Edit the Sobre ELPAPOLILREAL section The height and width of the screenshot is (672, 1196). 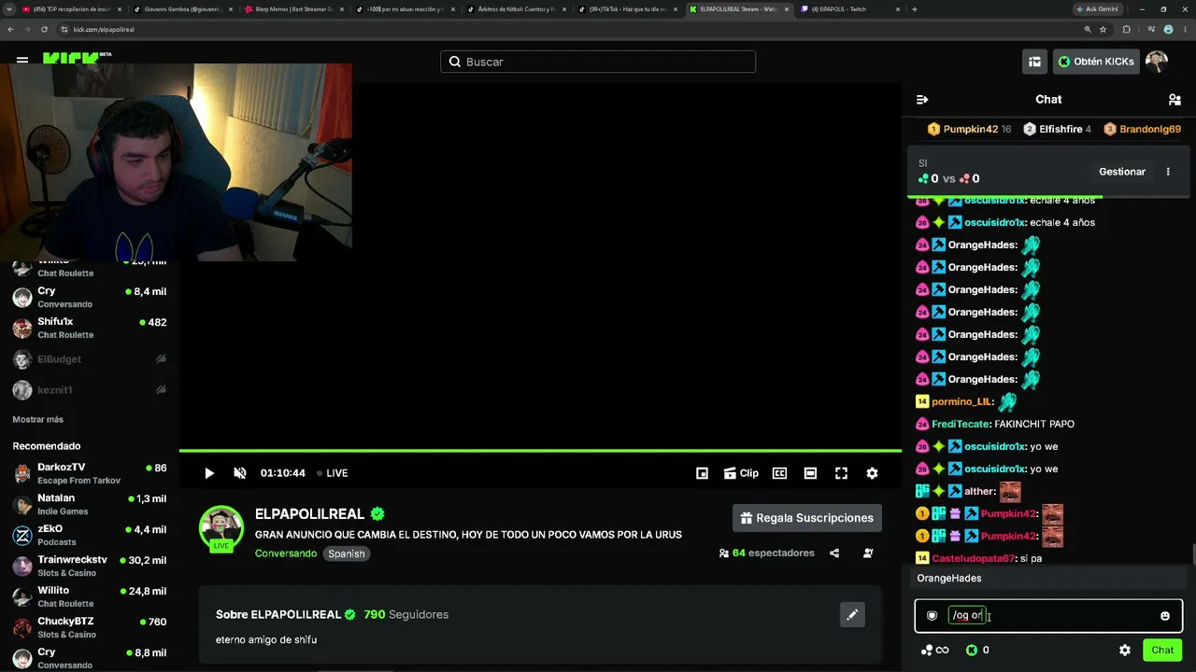852,614
